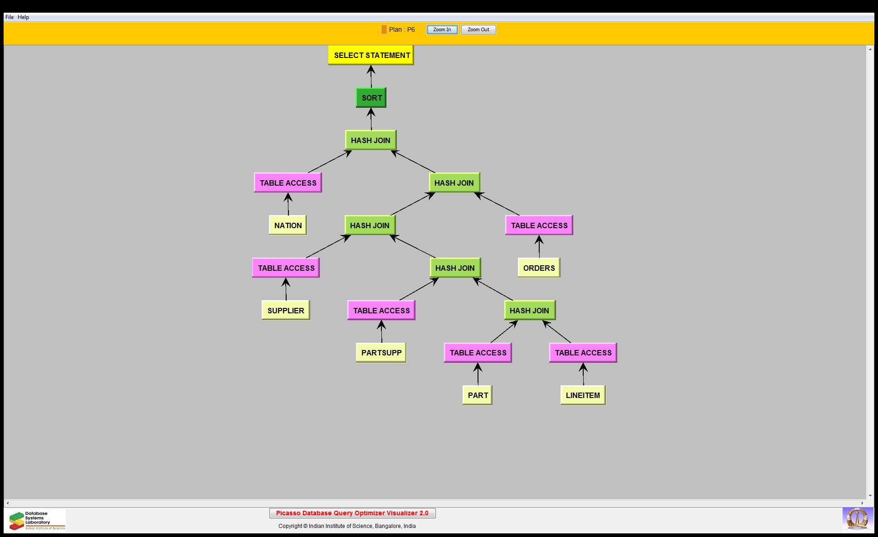Open the Help menu
The width and height of the screenshot is (878, 537).
point(23,17)
